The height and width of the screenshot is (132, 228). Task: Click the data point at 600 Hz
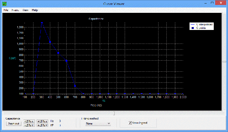[67, 61]
